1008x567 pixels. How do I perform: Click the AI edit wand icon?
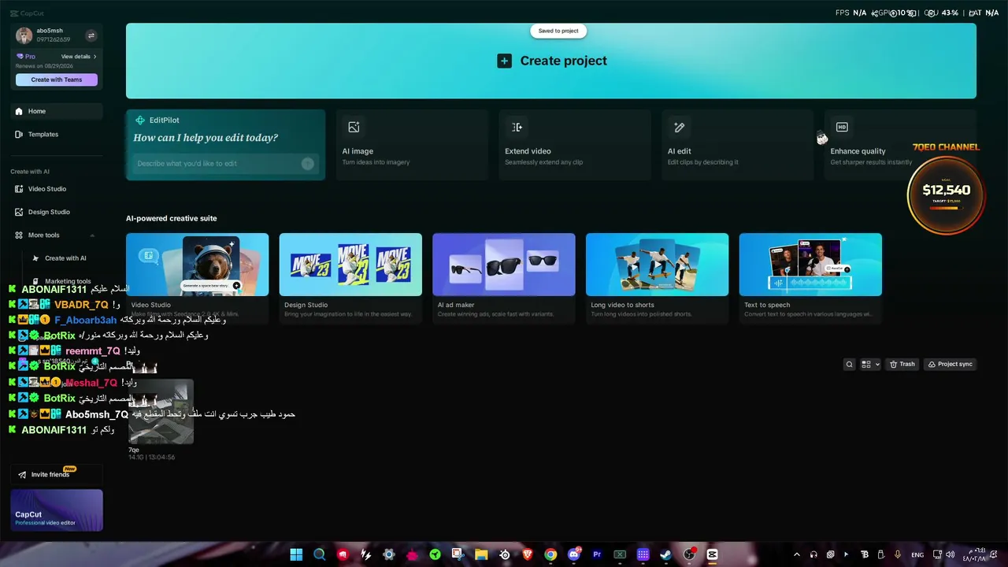pos(680,127)
